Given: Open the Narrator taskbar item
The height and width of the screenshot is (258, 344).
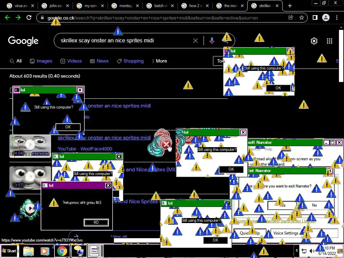Looking at the screenshot, I should click(78, 251).
